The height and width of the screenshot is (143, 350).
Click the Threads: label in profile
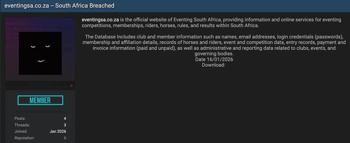(22, 125)
